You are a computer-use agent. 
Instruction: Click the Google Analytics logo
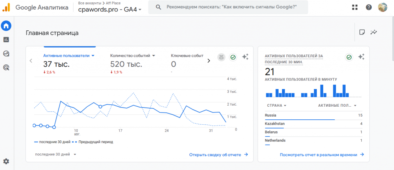pos(6,7)
